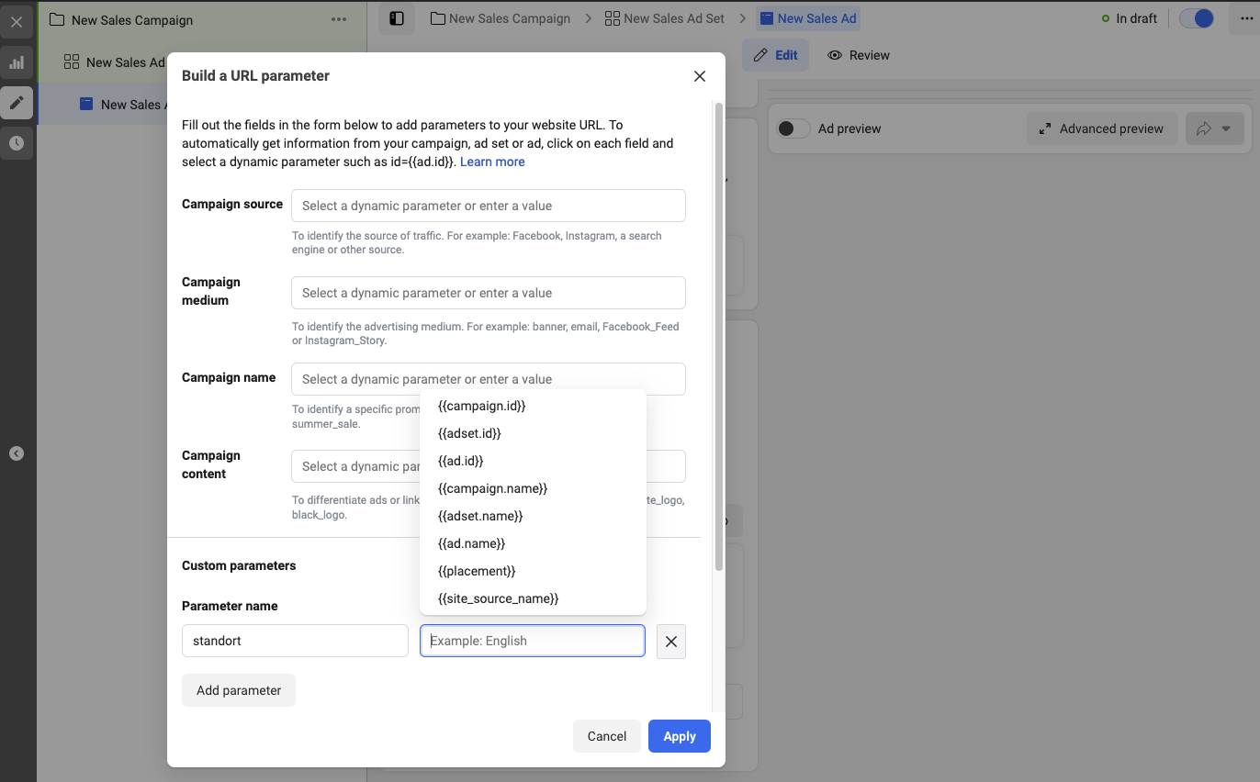Screen dimensions: 1260x782
Task: Select the pencil edit icon in sidebar
Action: [17, 103]
